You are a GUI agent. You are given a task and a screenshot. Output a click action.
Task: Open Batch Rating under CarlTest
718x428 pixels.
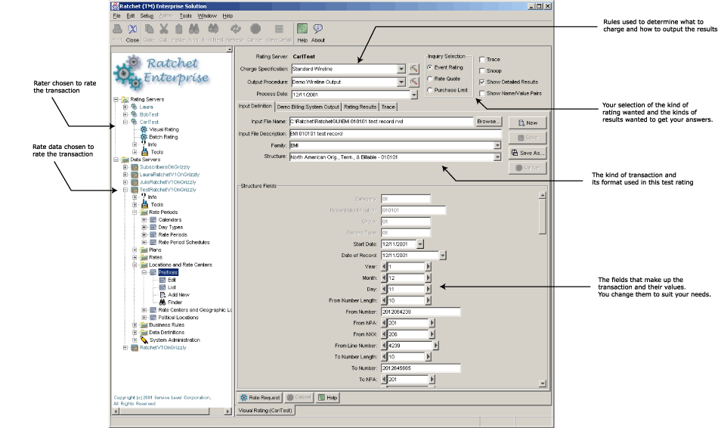point(163,137)
